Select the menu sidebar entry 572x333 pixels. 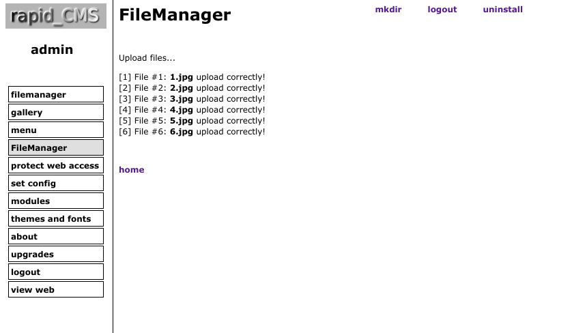(56, 130)
